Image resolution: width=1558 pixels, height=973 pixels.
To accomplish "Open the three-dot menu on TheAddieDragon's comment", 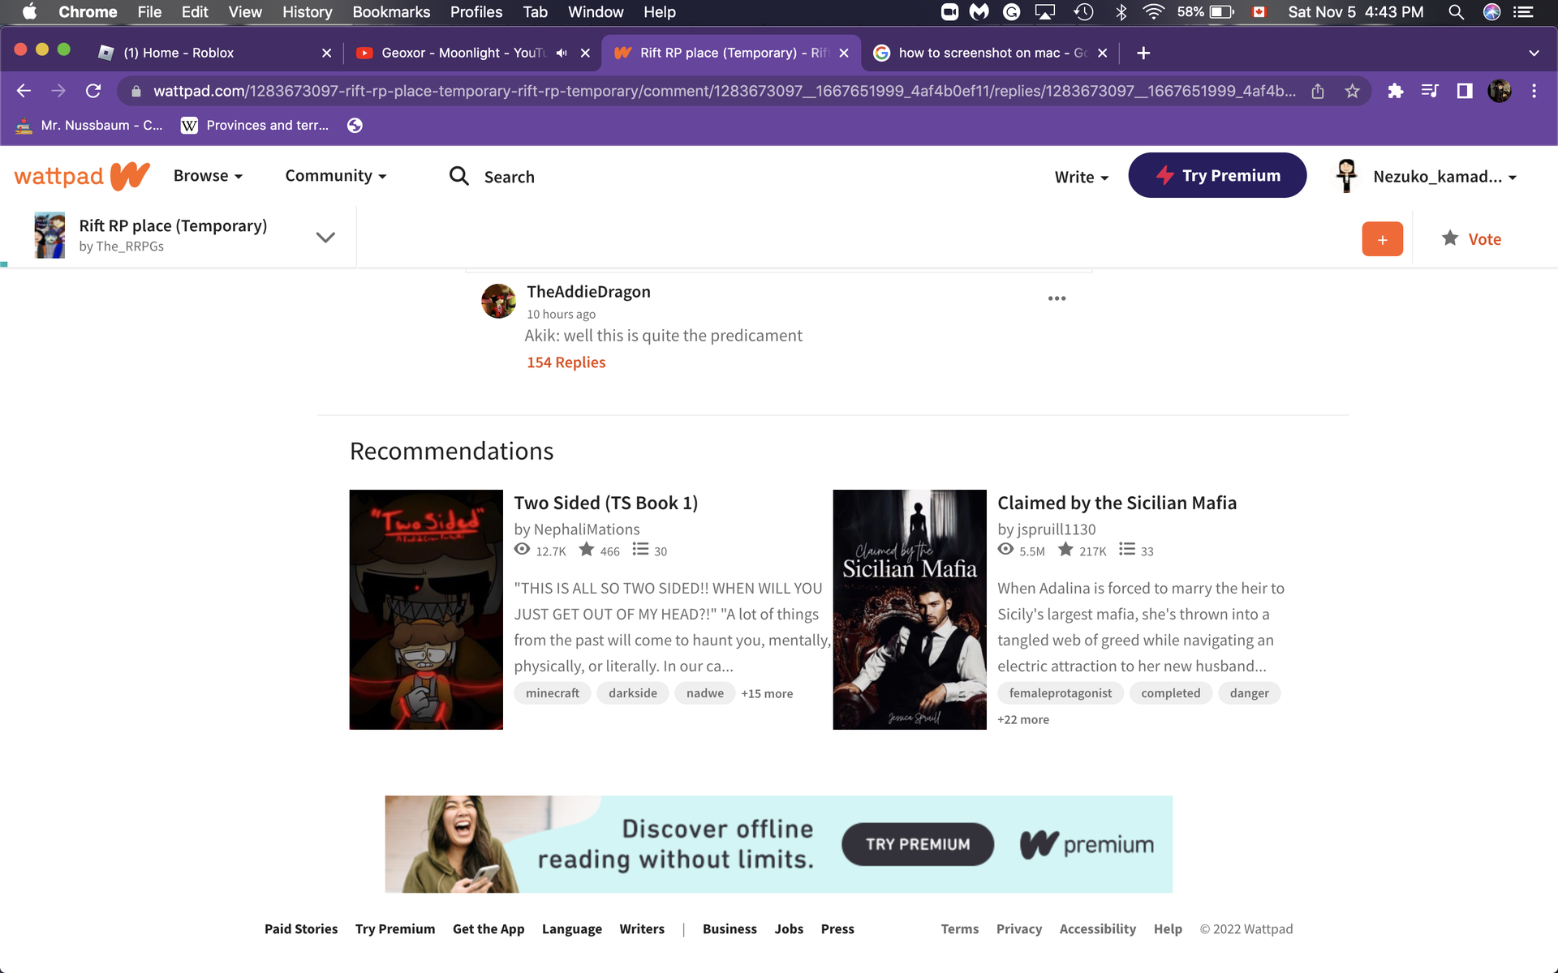I will click(1057, 298).
